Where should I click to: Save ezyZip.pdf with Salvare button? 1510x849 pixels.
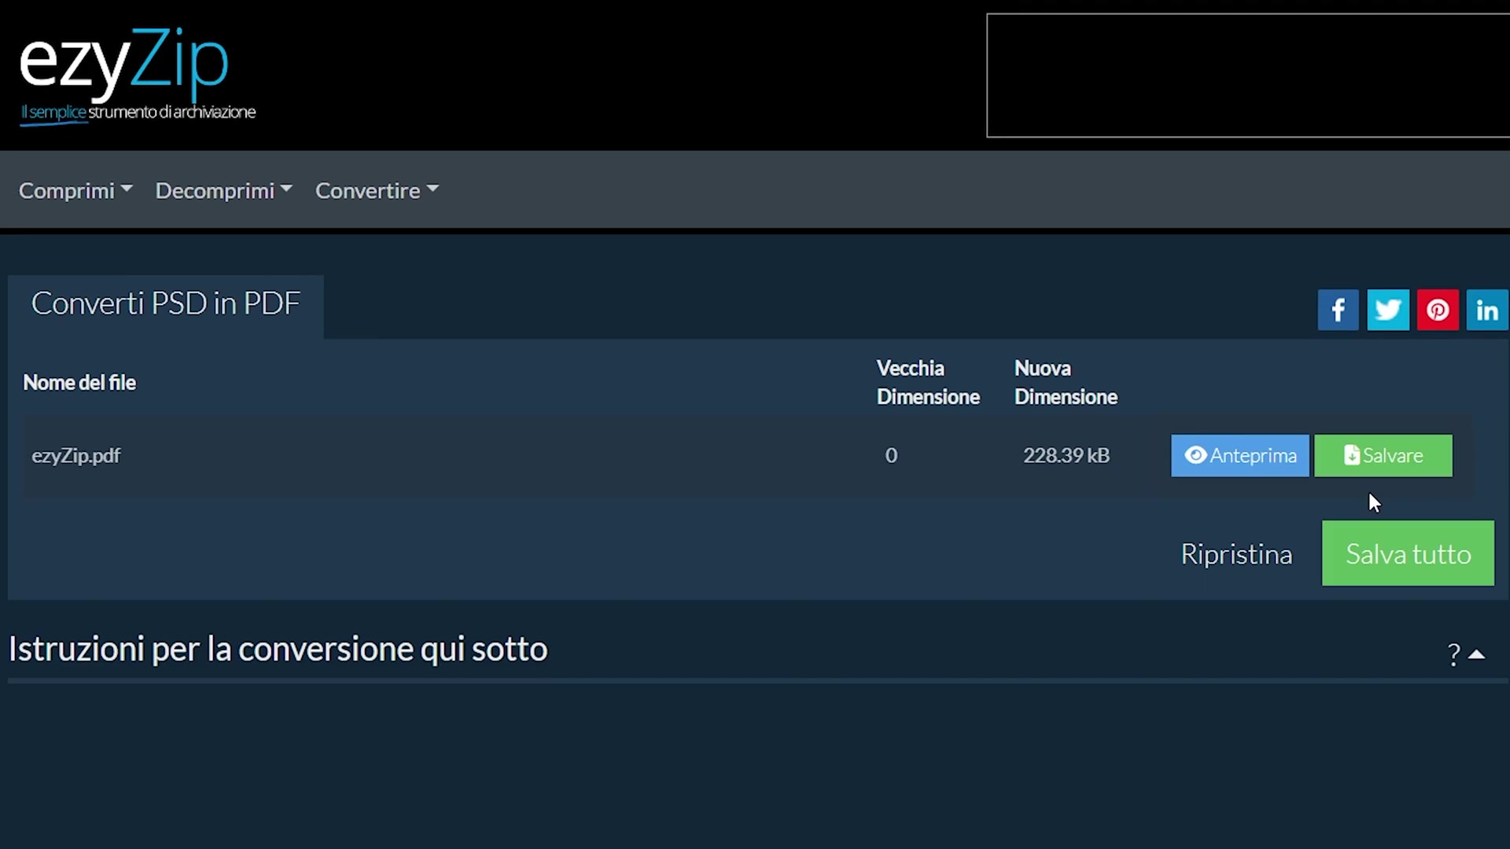[1383, 455]
